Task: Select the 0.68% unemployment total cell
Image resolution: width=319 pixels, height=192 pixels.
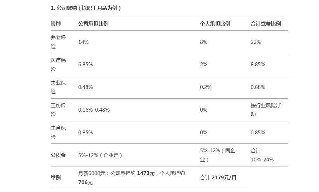Action: pyautogui.click(x=258, y=87)
